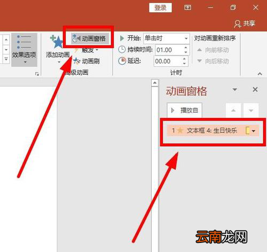The width and height of the screenshot is (267, 252).
Task: Click the yellow timing bar of 文本框 4
Action: (x=248, y=130)
